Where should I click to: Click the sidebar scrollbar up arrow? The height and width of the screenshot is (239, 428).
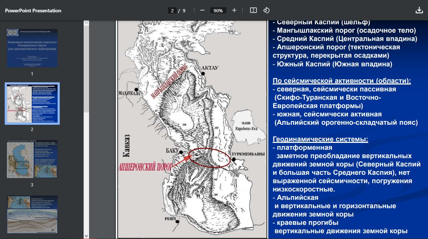click(x=86, y=23)
